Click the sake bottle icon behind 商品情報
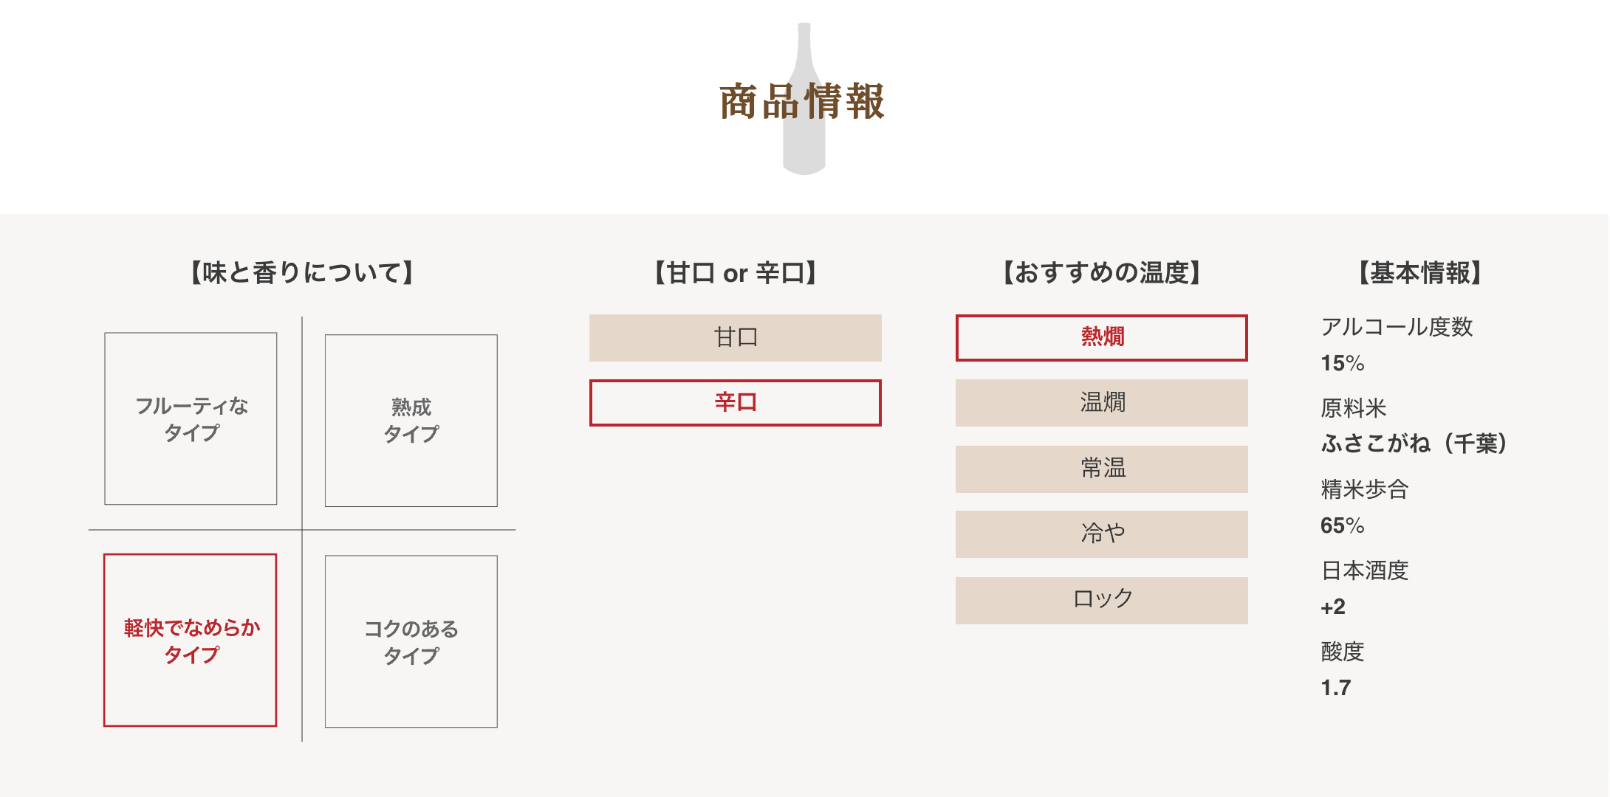This screenshot has width=1610, height=797. pyautogui.click(x=804, y=99)
